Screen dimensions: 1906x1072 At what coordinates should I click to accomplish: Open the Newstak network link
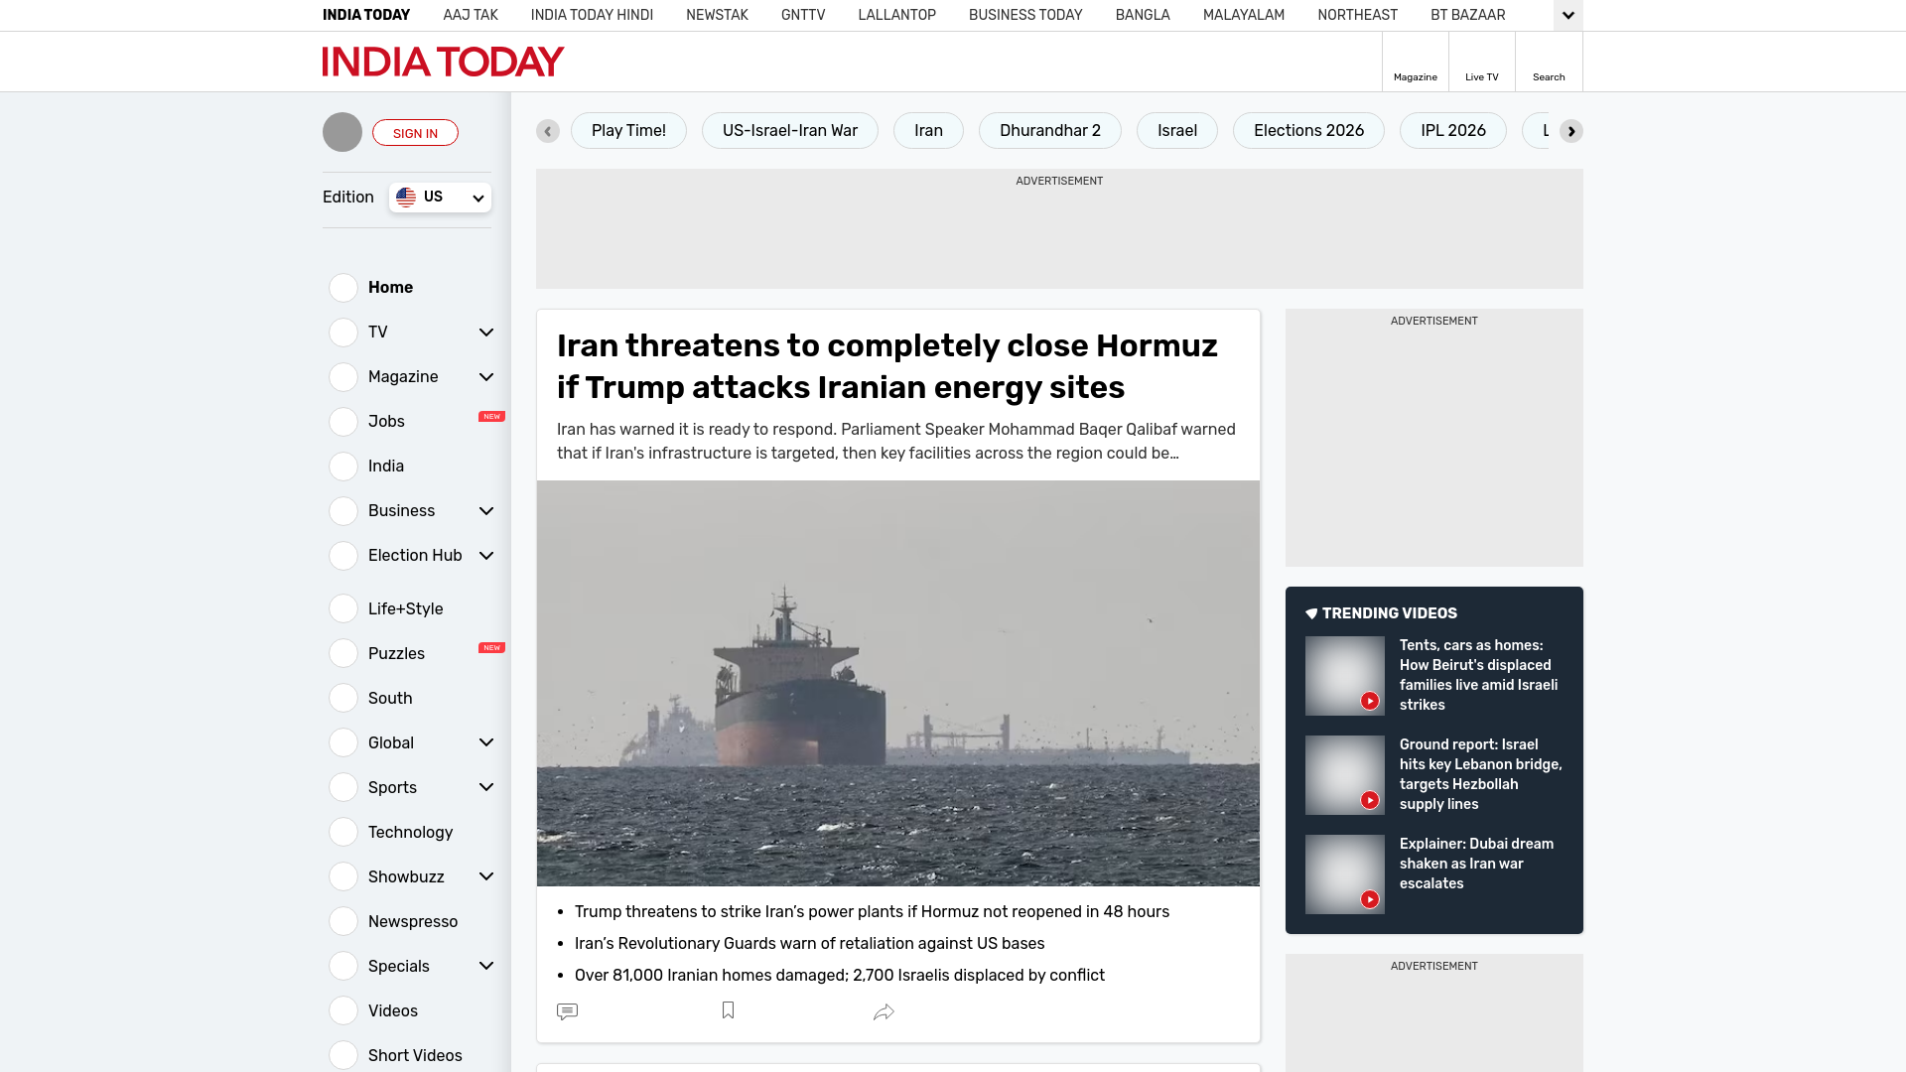pyautogui.click(x=717, y=15)
